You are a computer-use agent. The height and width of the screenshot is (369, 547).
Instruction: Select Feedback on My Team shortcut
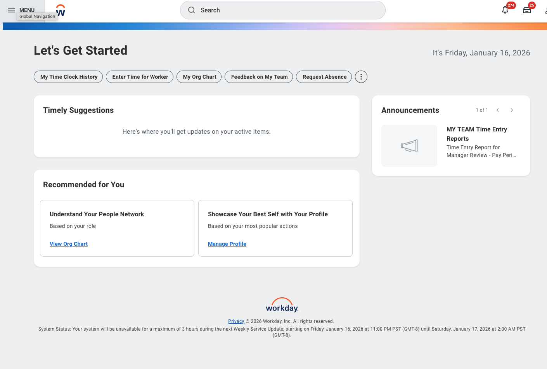click(x=259, y=77)
